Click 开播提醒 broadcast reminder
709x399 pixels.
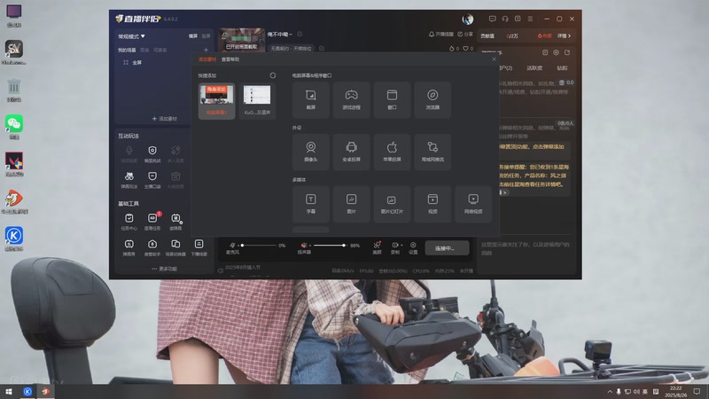[440, 34]
